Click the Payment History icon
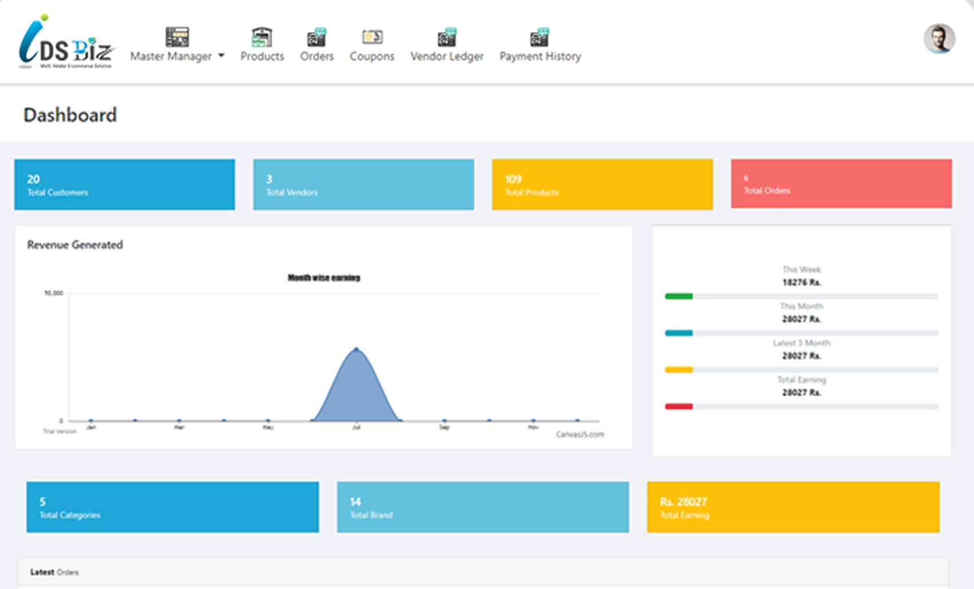Screen dimensions: 974x589 pyautogui.click(x=540, y=37)
